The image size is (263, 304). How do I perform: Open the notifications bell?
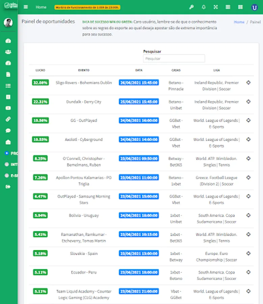[x=204, y=7]
